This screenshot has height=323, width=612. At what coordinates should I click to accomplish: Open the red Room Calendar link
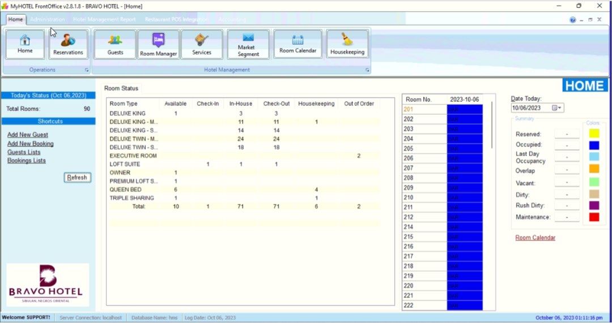point(535,238)
